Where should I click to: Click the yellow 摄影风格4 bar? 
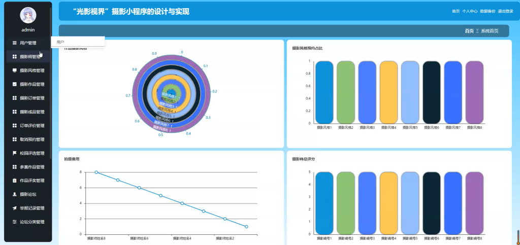pyautogui.click(x=388, y=92)
